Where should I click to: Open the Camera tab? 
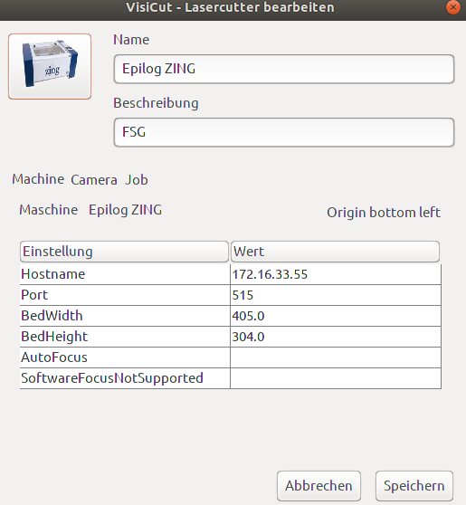[x=94, y=180]
